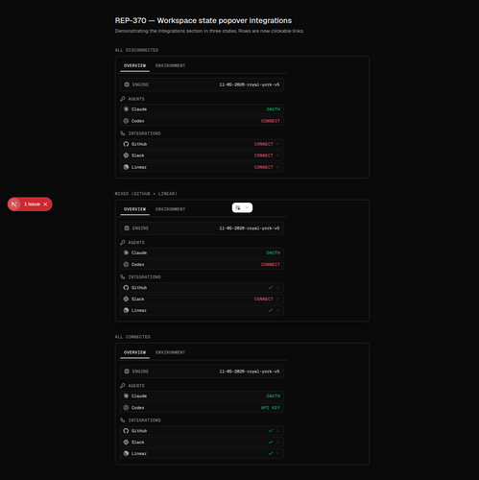Switch to Environment tab in All Connected panel
This screenshot has width=479, height=480.
[x=170, y=352]
